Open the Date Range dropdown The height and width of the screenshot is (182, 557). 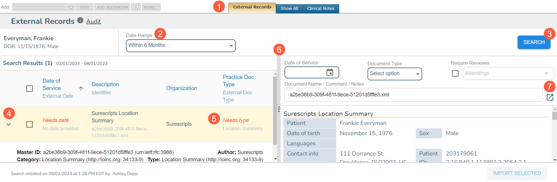(181, 46)
